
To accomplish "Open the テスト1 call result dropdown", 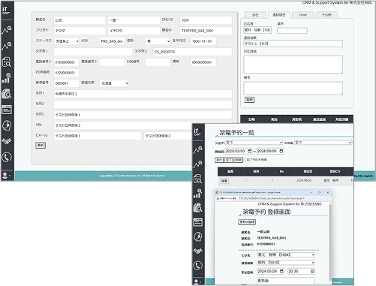I will click(x=293, y=44).
